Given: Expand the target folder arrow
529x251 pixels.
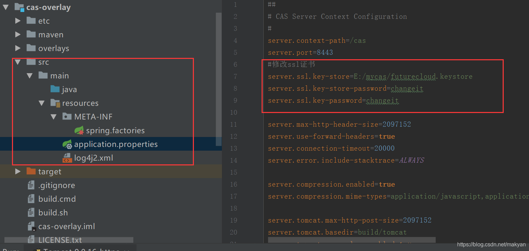Looking at the screenshot, I should (x=18, y=172).
